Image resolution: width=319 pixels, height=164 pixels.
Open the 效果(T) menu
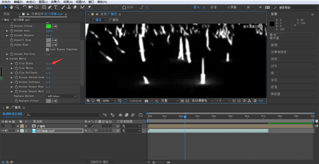coord(56,2)
